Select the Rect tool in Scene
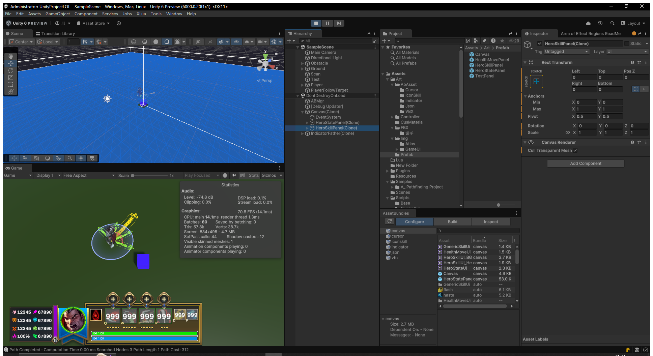653x356 pixels. (11, 84)
